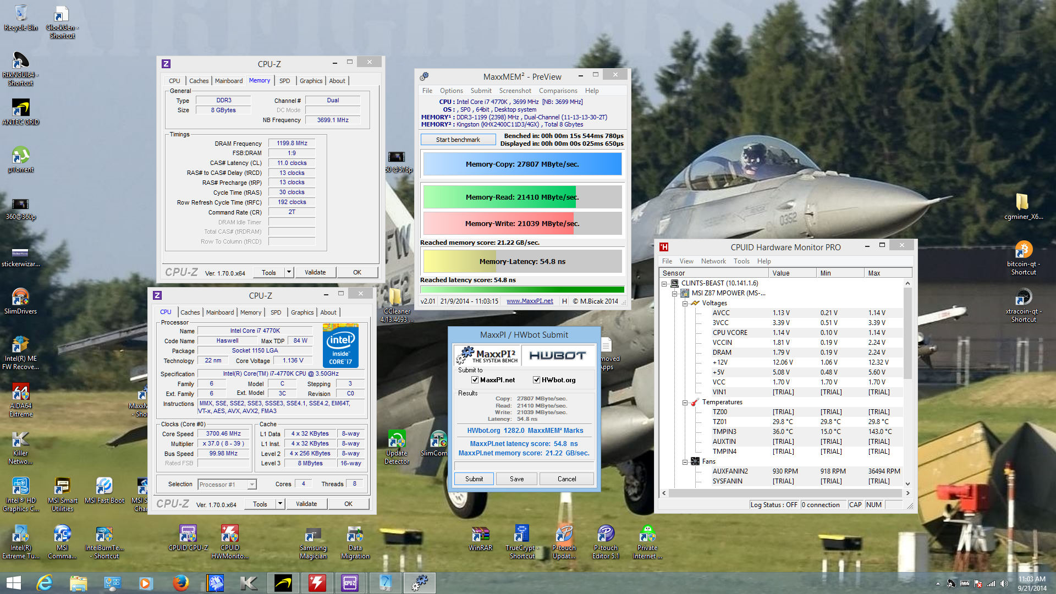Open the TrueCrypt shortcut icon
The image size is (1056, 594).
pyautogui.click(x=522, y=542)
